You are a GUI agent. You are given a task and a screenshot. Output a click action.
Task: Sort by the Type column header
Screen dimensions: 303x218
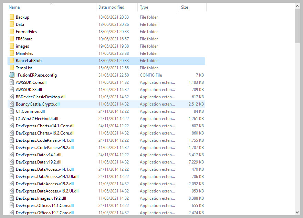144,7
